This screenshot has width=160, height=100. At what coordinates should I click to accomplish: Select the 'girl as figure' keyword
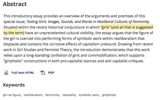[x=12, y=95]
